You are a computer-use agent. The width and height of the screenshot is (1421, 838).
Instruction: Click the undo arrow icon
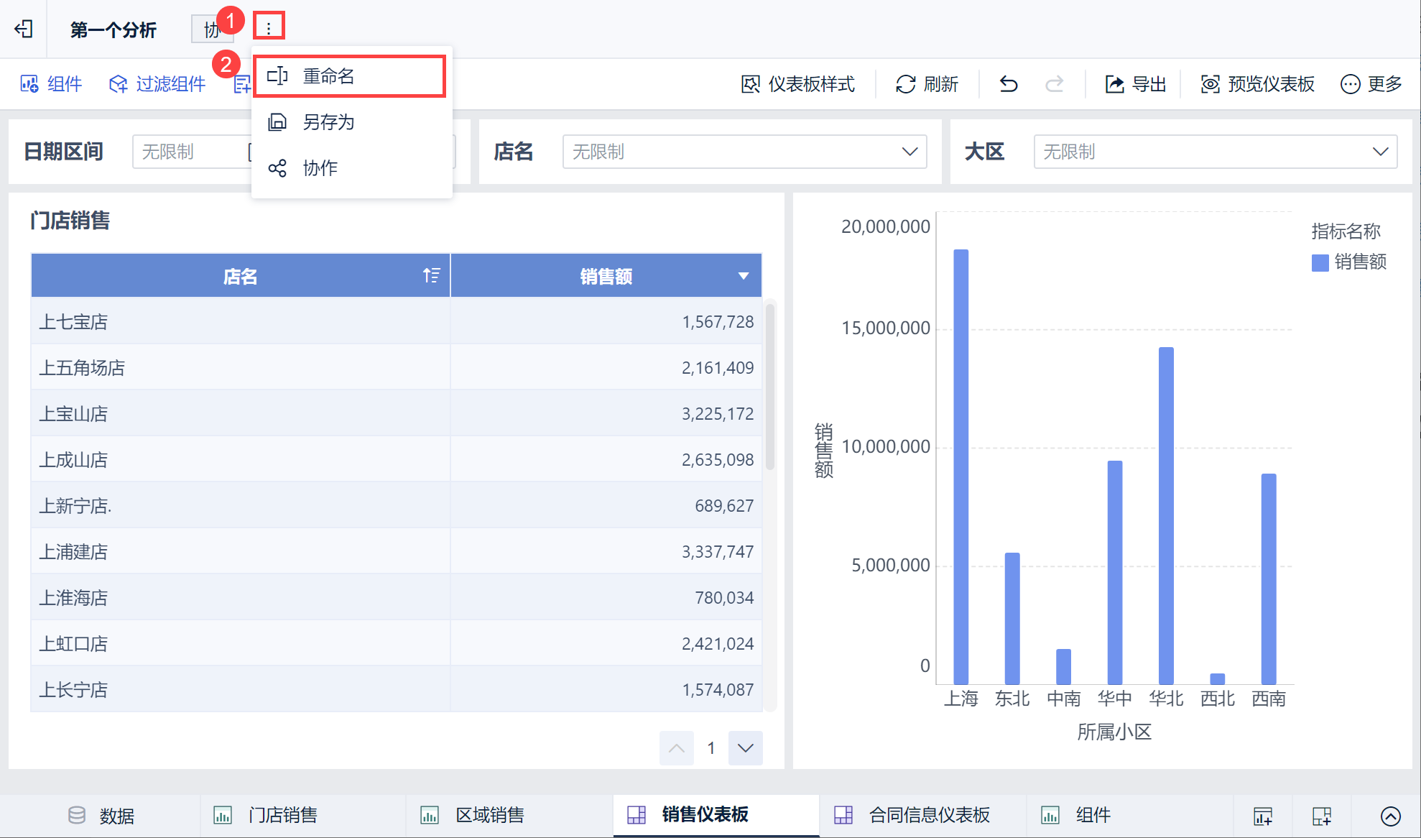(1009, 84)
